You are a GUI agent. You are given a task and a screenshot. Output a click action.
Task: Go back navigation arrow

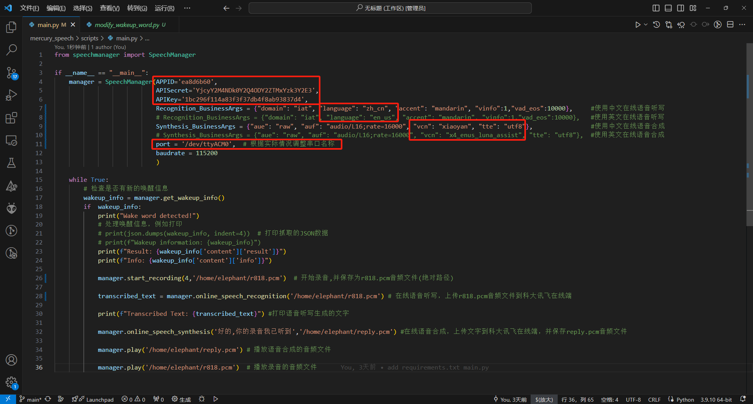tap(226, 8)
